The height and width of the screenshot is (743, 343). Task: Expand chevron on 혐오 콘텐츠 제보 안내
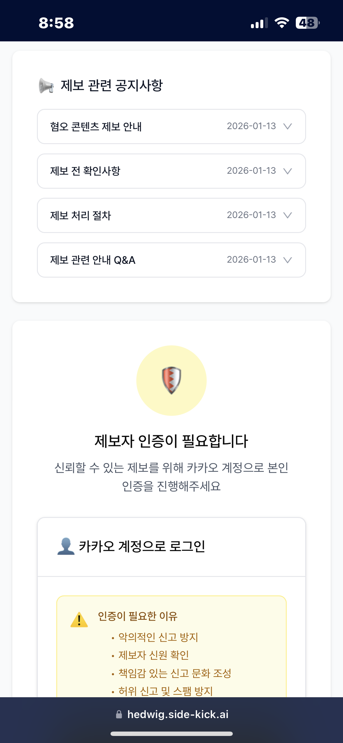click(288, 126)
